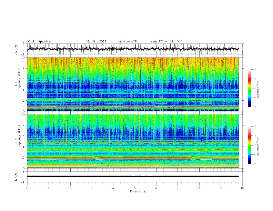Click the time axis tick label "7"
273x211 pixels.
pos(178,188)
